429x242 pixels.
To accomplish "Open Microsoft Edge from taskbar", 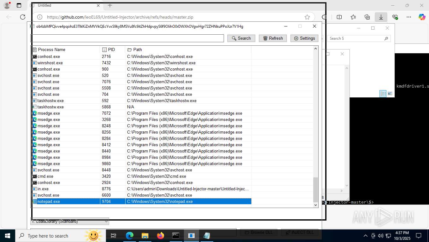I will pos(129,236).
